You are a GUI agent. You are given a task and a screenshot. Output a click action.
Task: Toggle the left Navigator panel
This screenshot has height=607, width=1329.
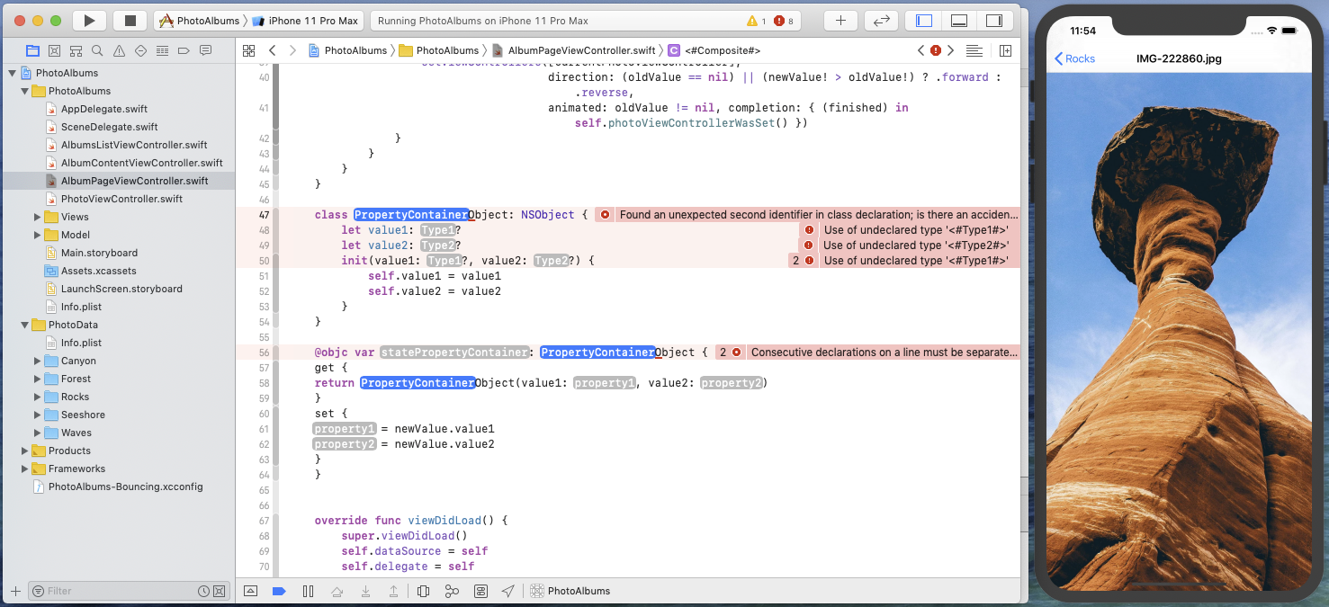click(924, 21)
